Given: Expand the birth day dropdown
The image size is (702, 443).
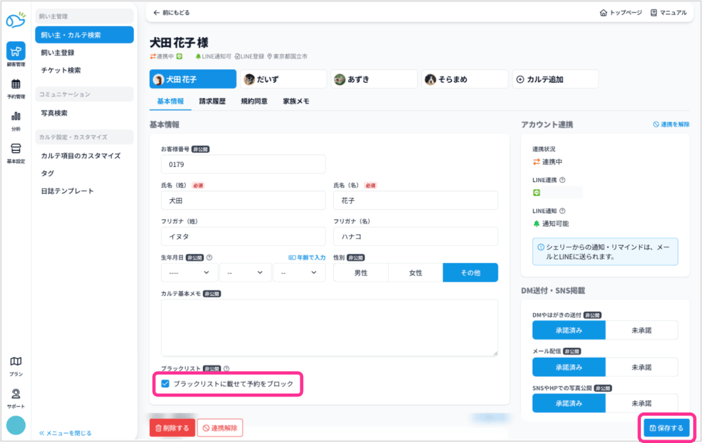Looking at the screenshot, I should pyautogui.click(x=298, y=273).
